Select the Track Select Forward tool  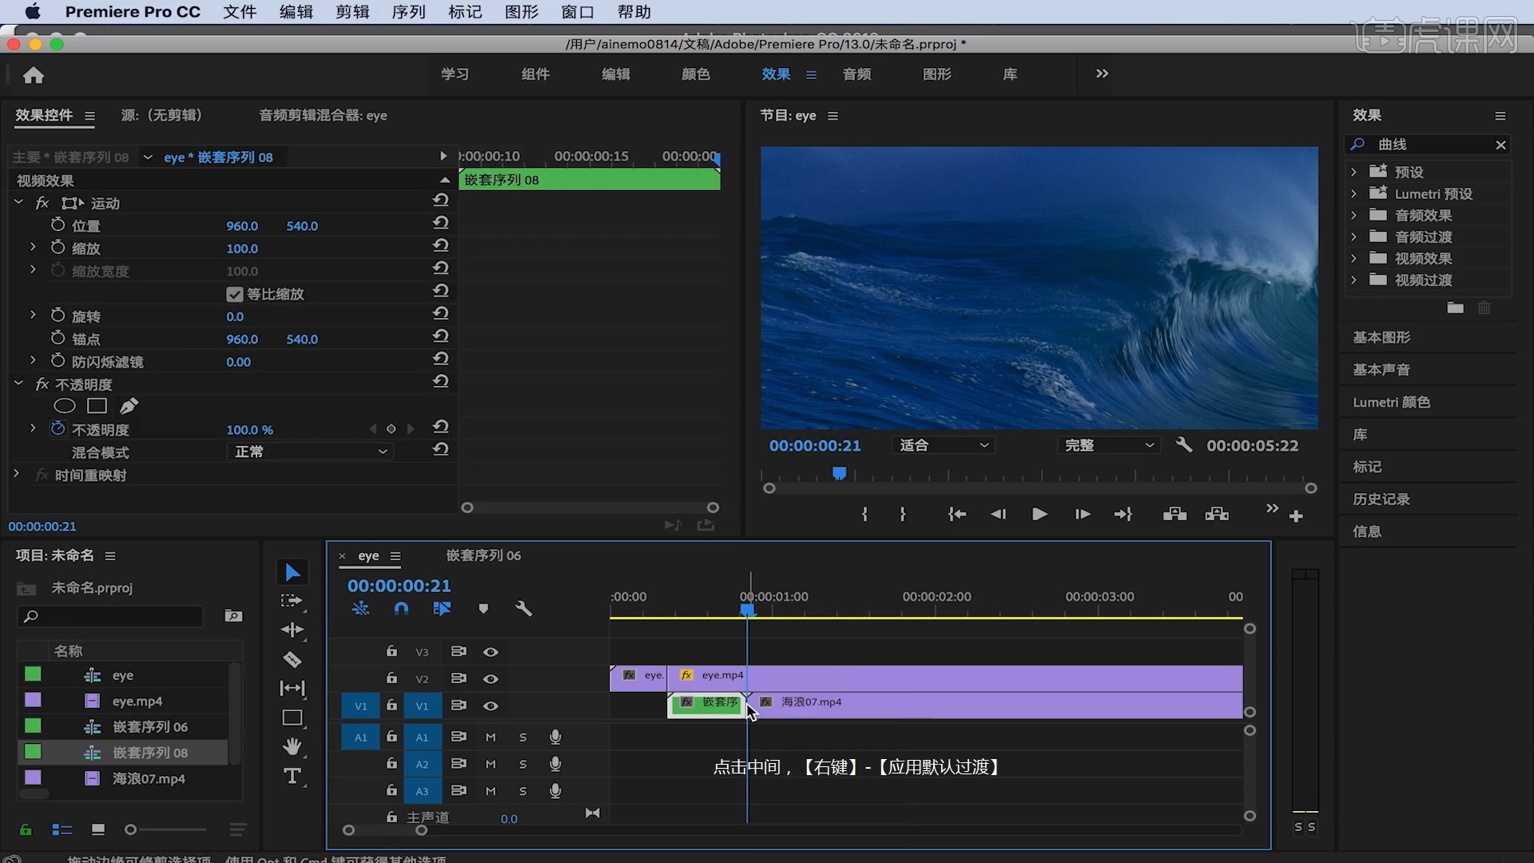pos(292,601)
